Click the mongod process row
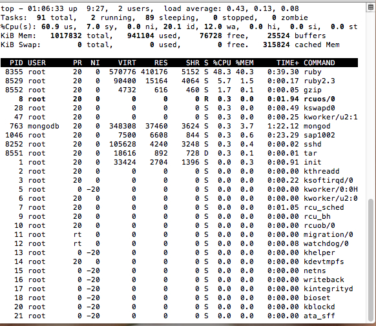This screenshot has width=376, height=326. [x=179, y=126]
